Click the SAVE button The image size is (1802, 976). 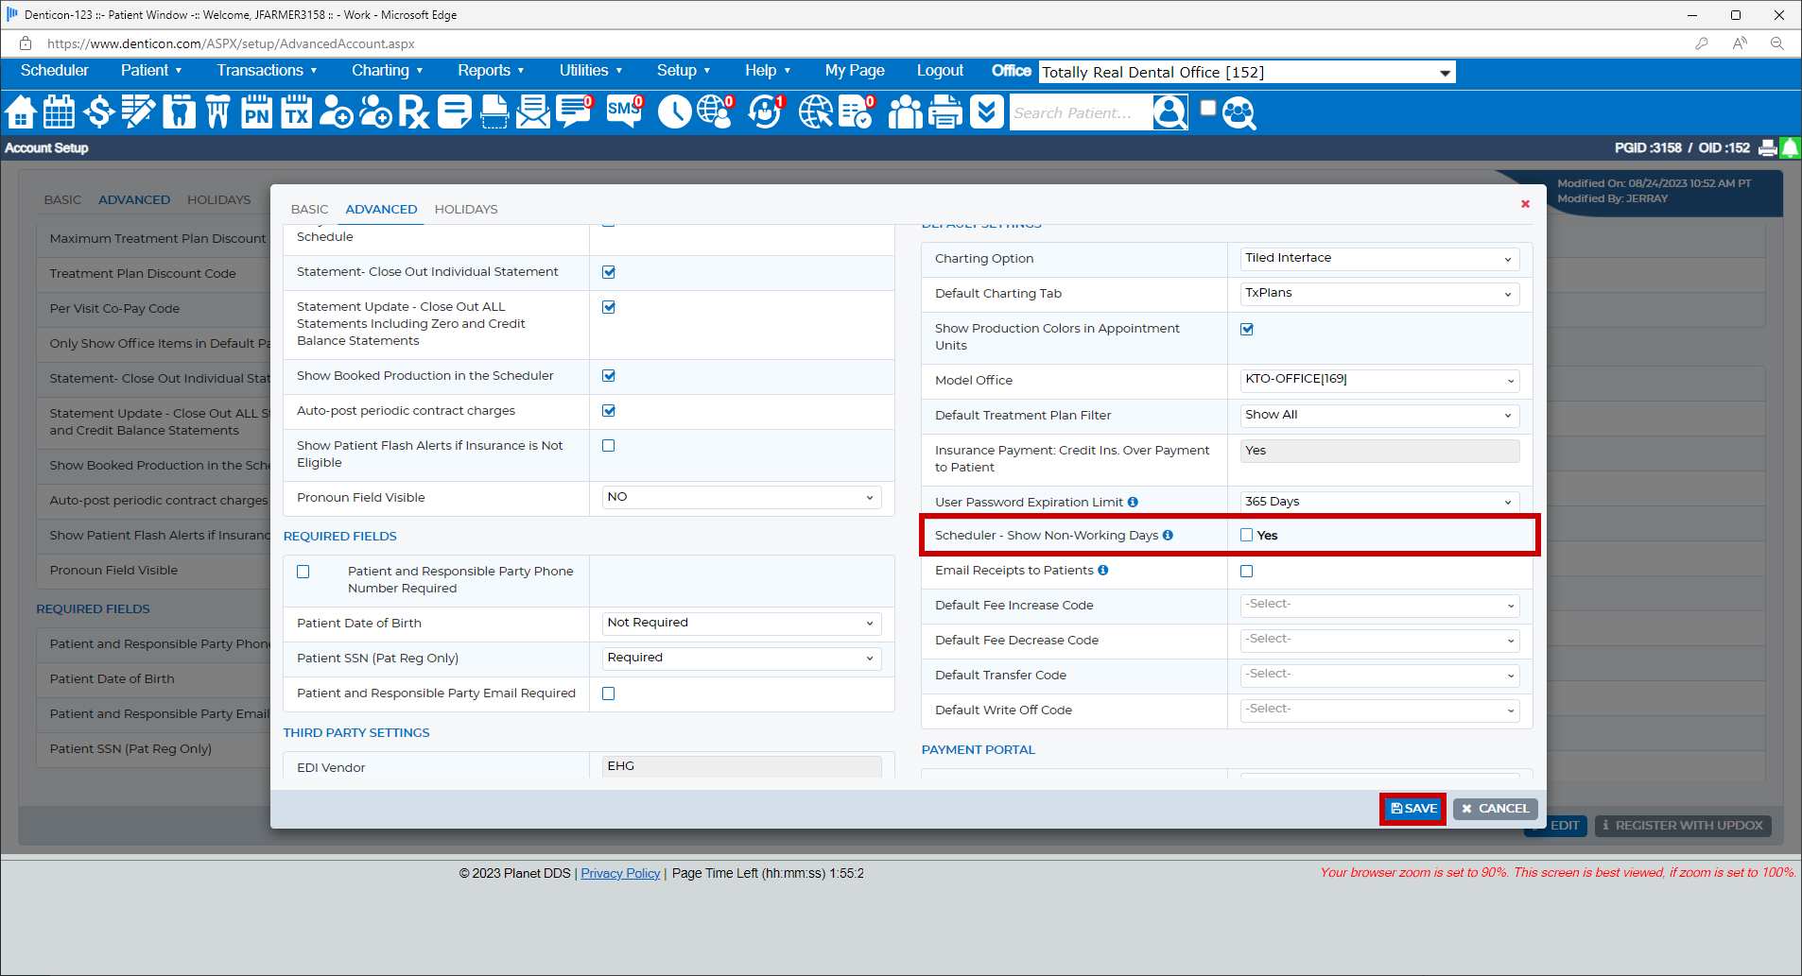point(1413,809)
